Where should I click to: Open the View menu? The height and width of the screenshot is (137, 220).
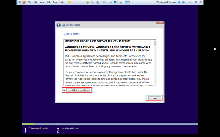click(x=42, y=2)
